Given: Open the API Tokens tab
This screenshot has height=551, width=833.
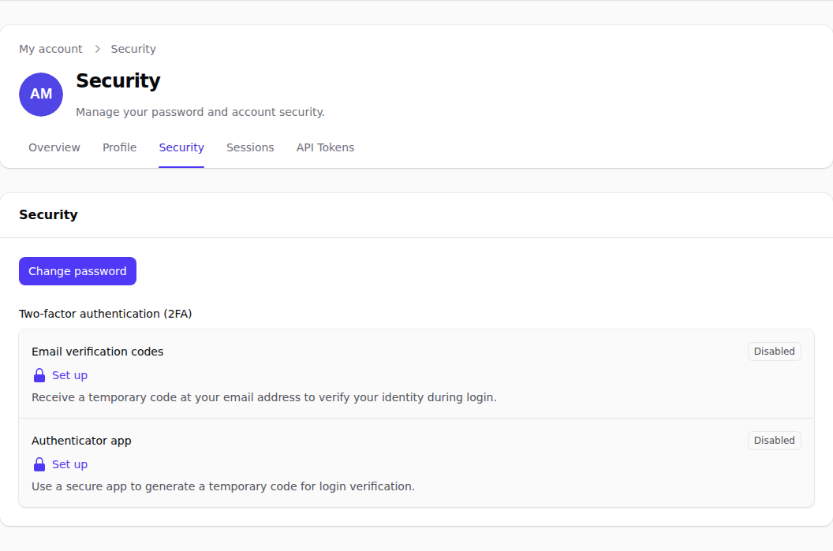Looking at the screenshot, I should pos(325,147).
